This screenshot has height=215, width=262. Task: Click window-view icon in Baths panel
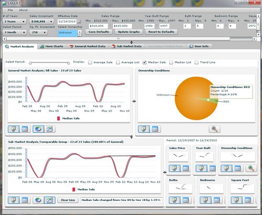pyautogui.click(x=185, y=200)
